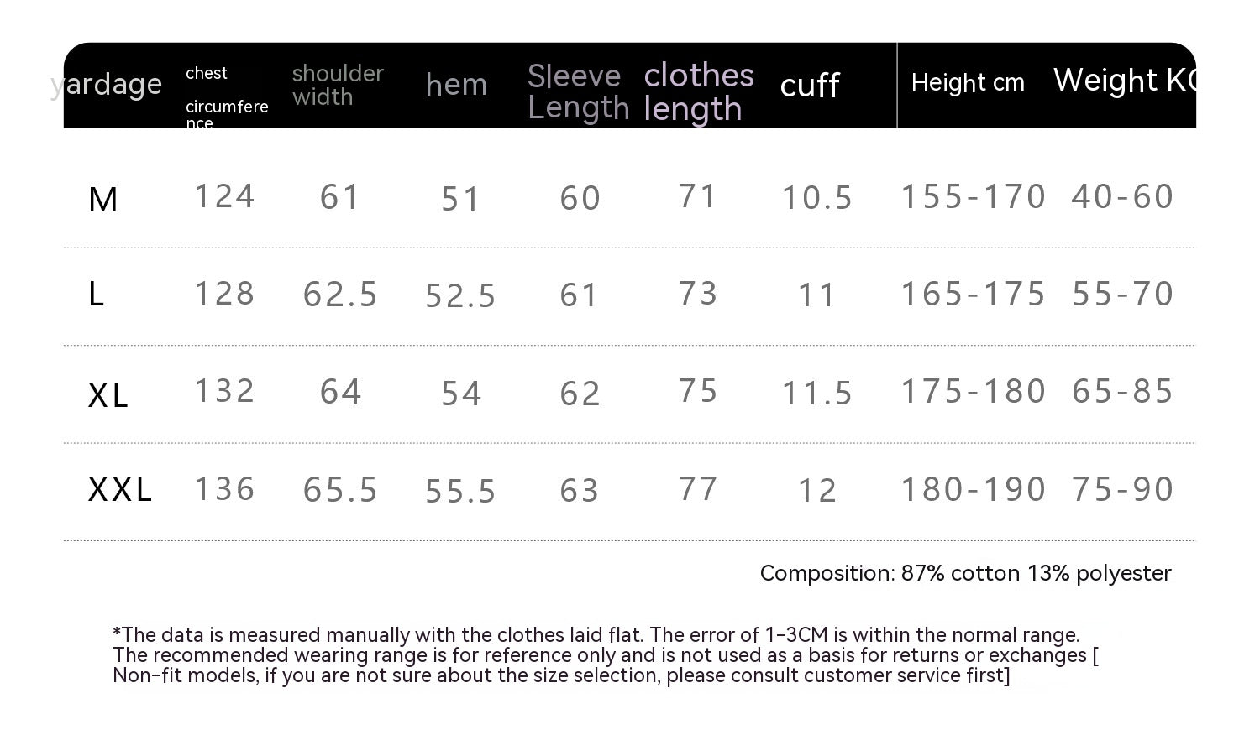Screen dimensions: 1260x735
Task: Click the XL size row label
Action: [108, 394]
